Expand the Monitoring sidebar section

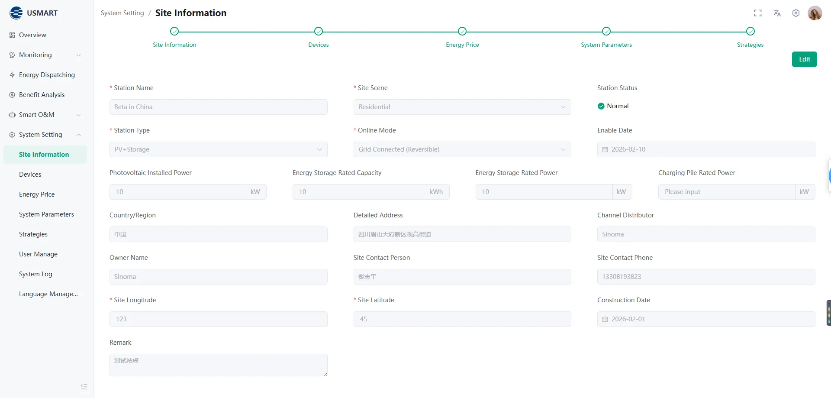point(78,55)
